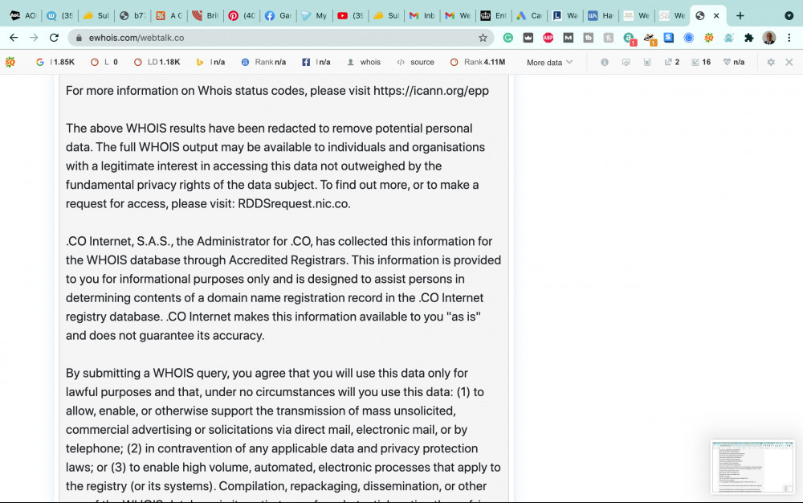This screenshot has height=503, width=803.
Task: Switch to the Google Ads tab
Action: pyautogui.click(x=529, y=16)
